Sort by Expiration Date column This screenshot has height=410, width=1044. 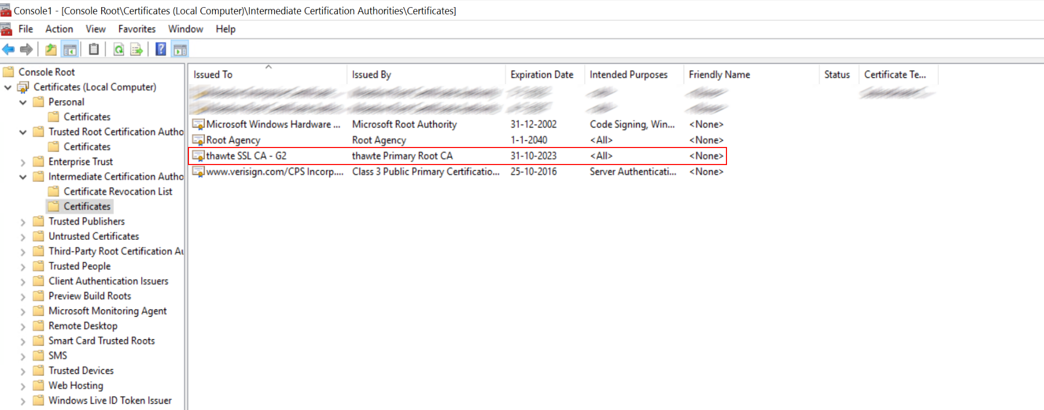(x=545, y=74)
